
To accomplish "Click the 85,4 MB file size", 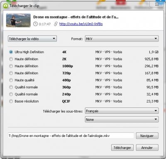I will tap(152, 80).
